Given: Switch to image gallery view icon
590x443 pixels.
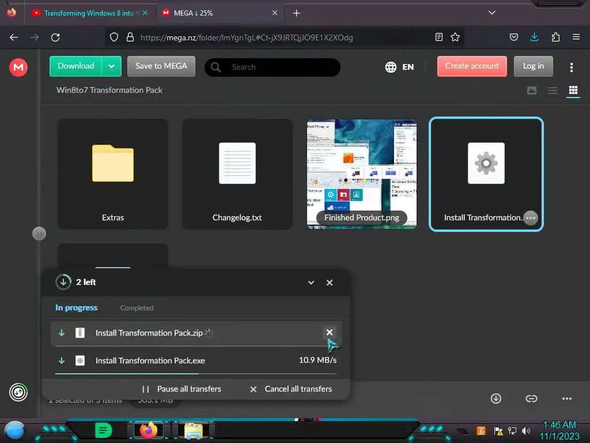Looking at the screenshot, I should [x=532, y=91].
